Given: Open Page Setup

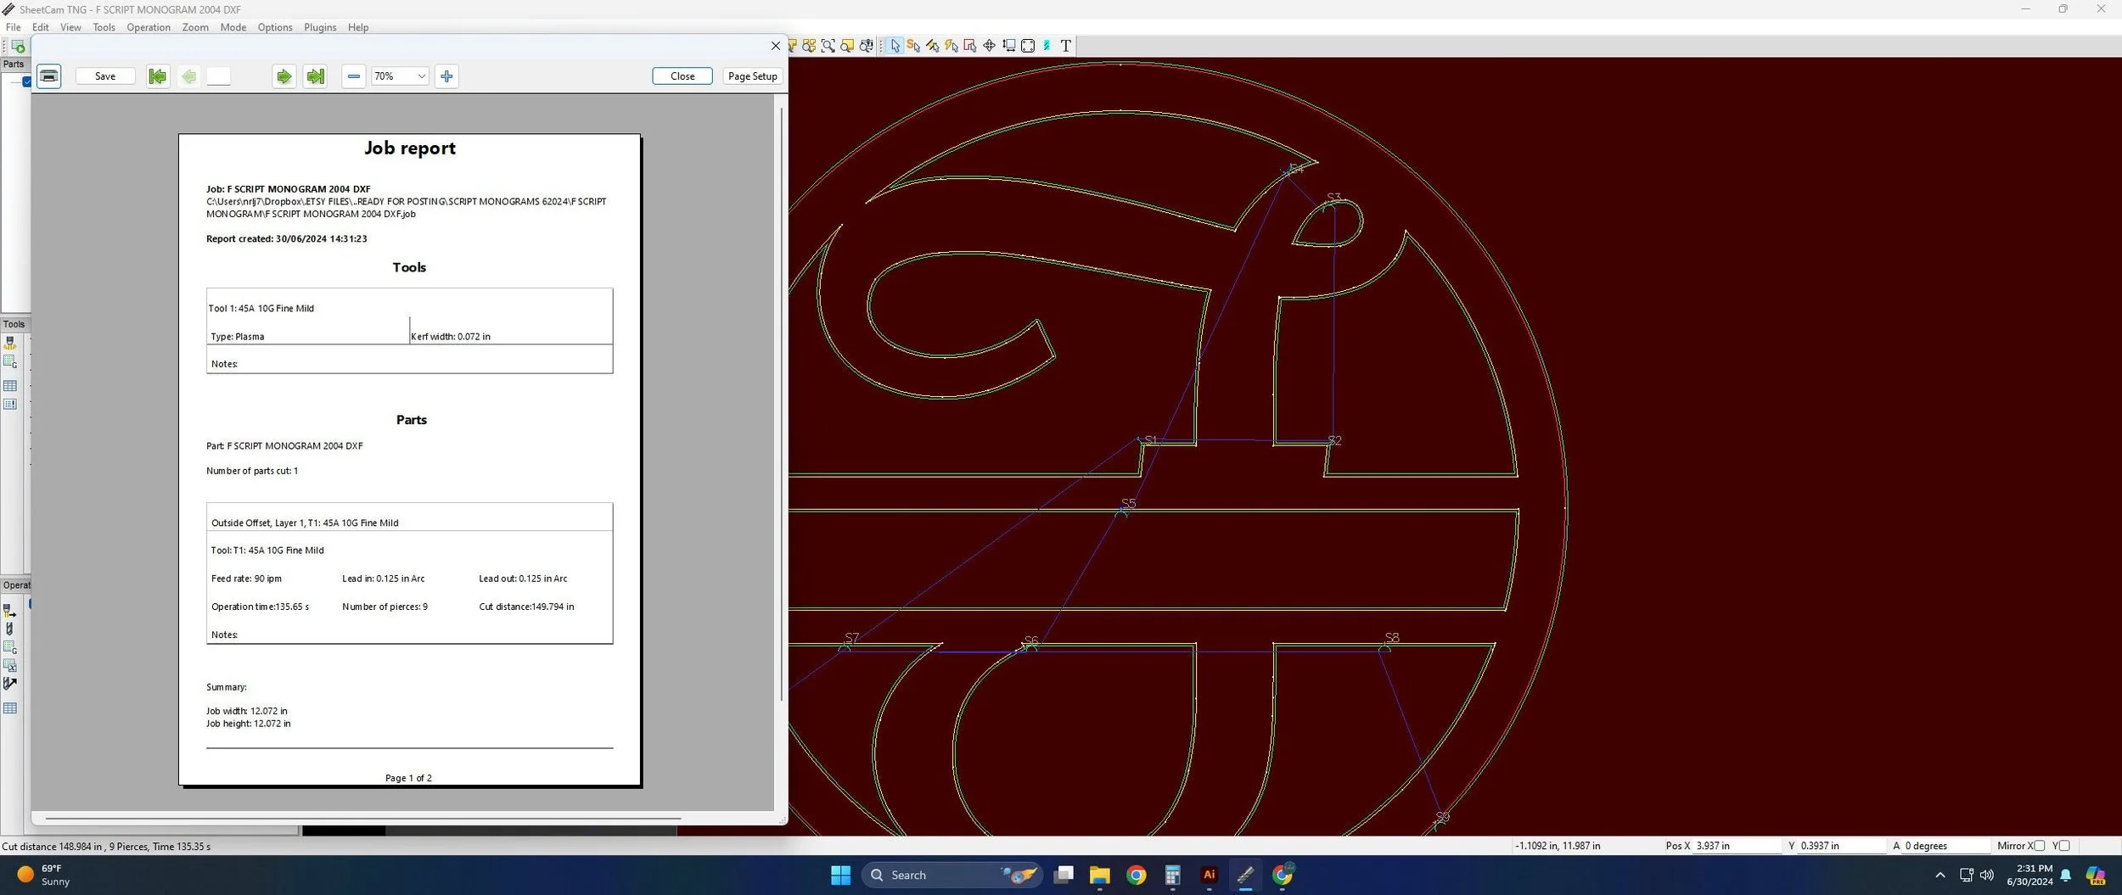Looking at the screenshot, I should pos(753,76).
